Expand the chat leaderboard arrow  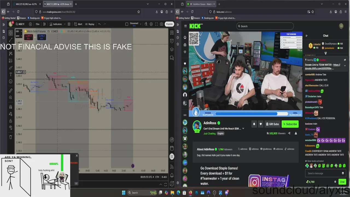point(325,53)
